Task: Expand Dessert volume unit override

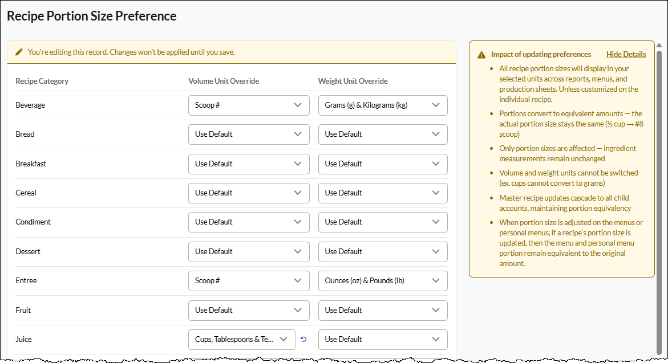Action: [x=249, y=251]
